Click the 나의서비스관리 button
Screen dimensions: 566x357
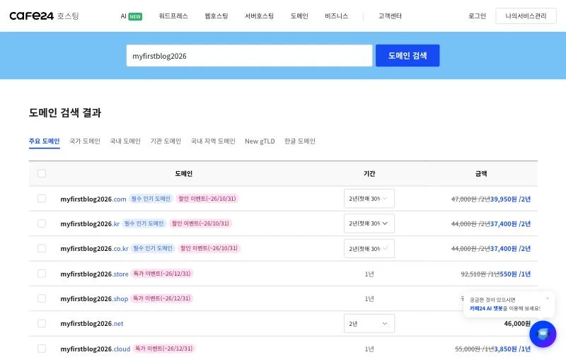point(526,16)
